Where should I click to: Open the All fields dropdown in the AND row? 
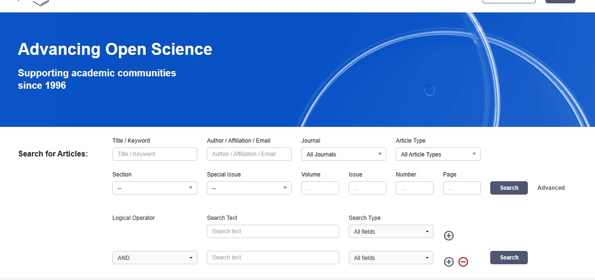coord(391,258)
